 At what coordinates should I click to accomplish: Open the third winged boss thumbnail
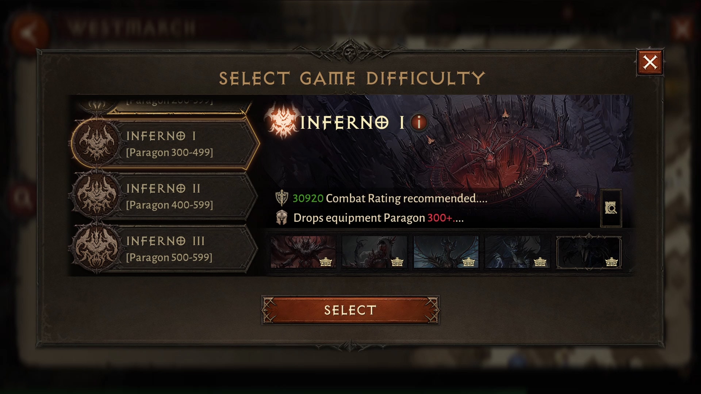tap(446, 252)
